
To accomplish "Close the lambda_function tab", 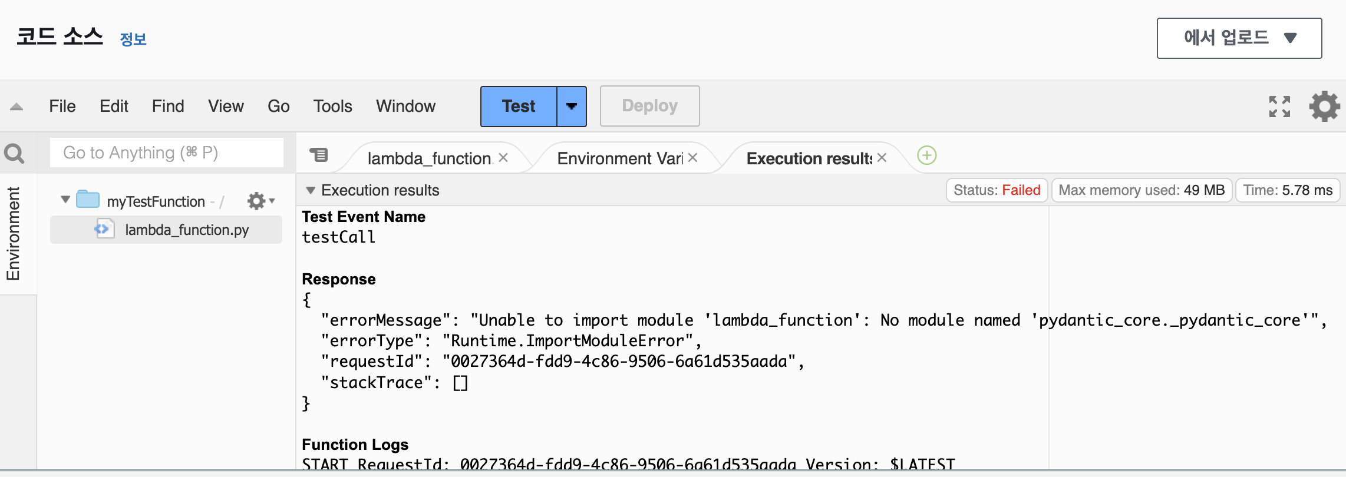I will pyautogui.click(x=503, y=158).
